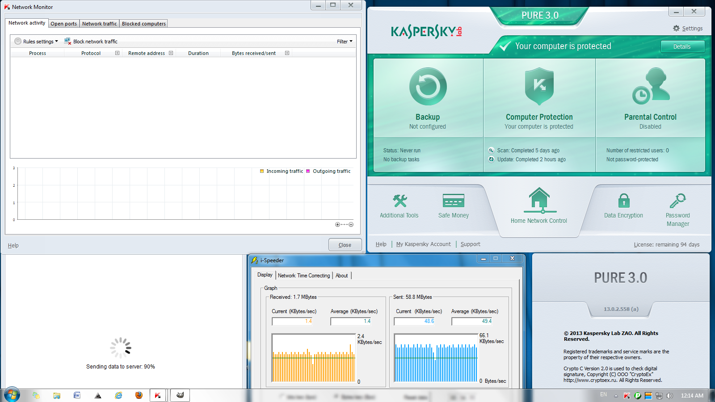Viewport: 715px width, 402px height.
Task: Launch Firefox from the taskbar
Action: 139,395
